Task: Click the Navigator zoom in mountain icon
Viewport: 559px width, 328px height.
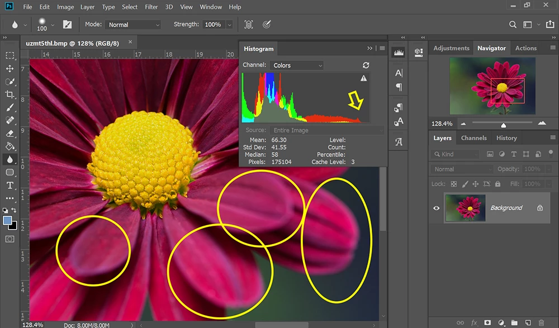Action: (x=542, y=123)
